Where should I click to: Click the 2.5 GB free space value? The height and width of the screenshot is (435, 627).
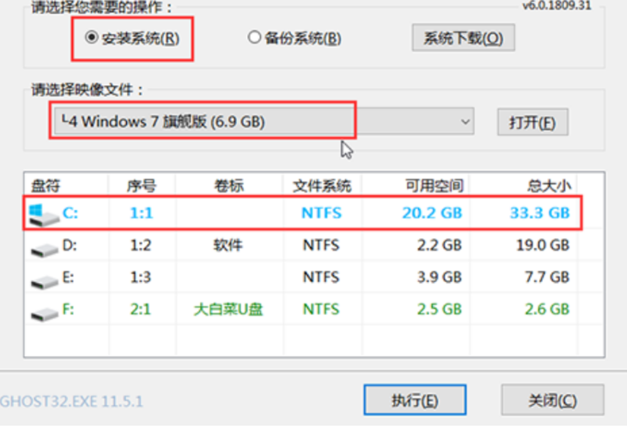[439, 309]
